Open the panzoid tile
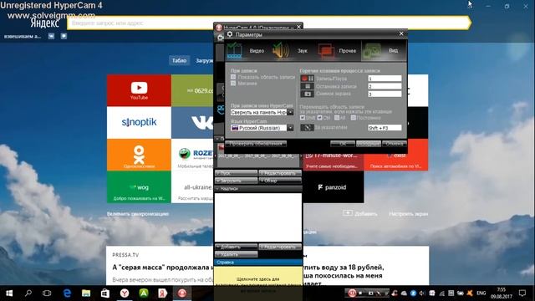Image resolution: width=535 pixels, height=301 pixels. 334,187
